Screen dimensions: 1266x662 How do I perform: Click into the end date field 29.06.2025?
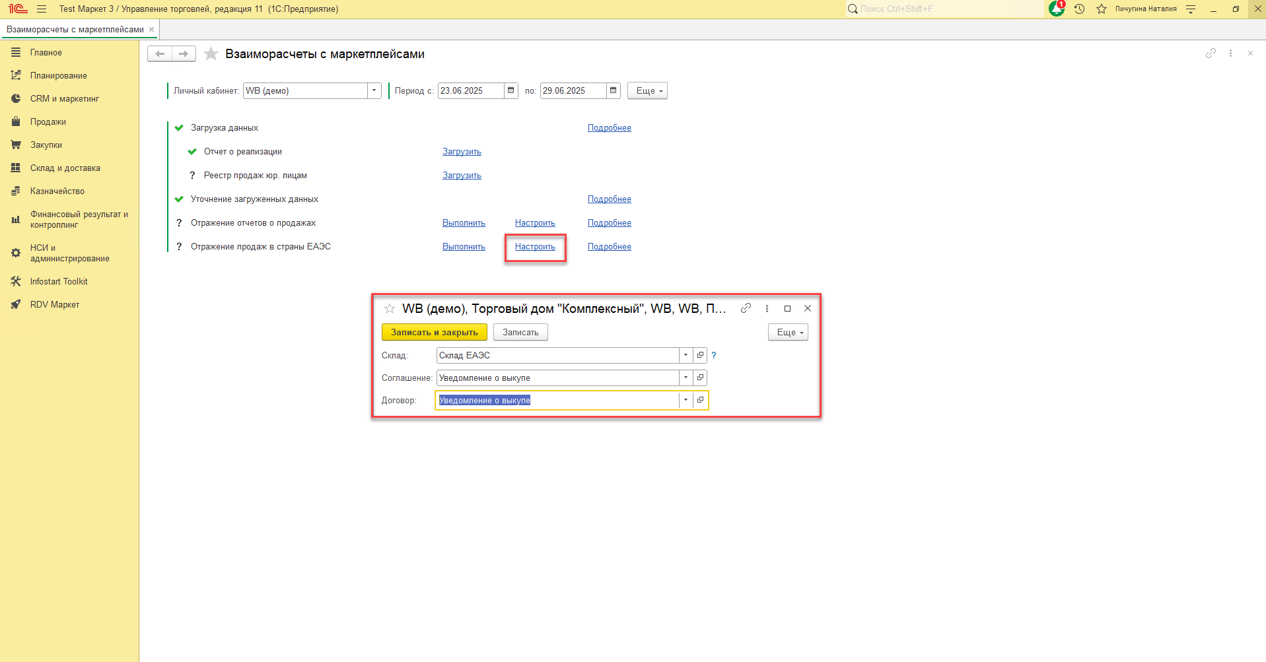(x=572, y=90)
